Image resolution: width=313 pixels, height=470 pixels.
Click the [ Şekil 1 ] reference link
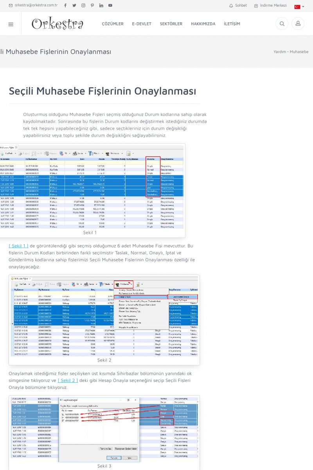[x=18, y=246]
